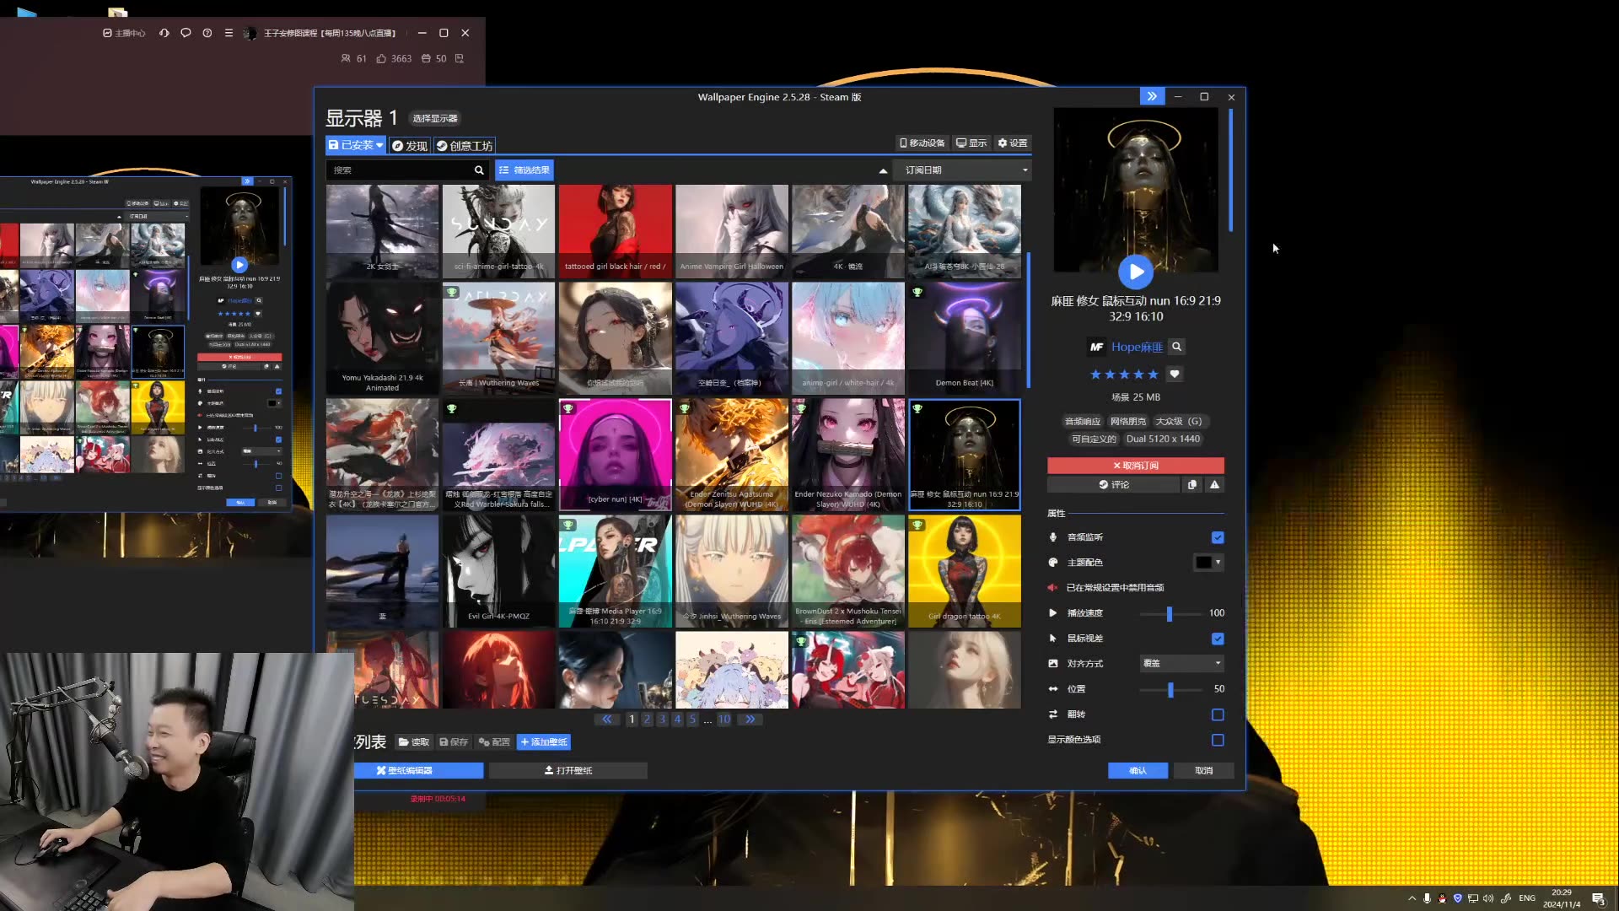Click in the 搜索 search input field

click(x=400, y=170)
